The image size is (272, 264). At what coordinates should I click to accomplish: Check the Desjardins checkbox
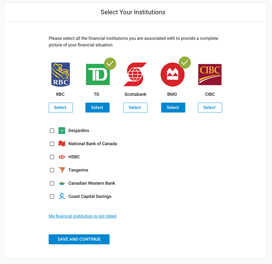point(52,131)
